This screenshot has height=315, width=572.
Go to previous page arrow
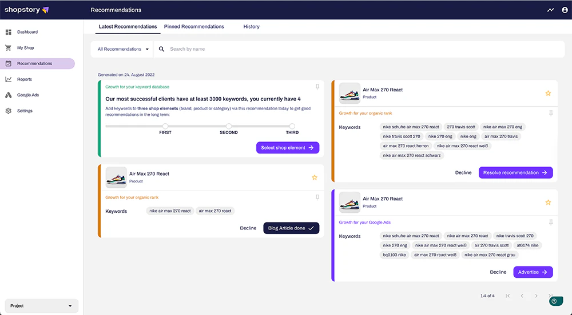pos(522,296)
